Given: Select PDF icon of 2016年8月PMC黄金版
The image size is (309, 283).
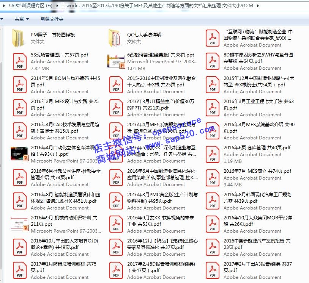Looking at the screenshot, I should click(x=116, y=201).
